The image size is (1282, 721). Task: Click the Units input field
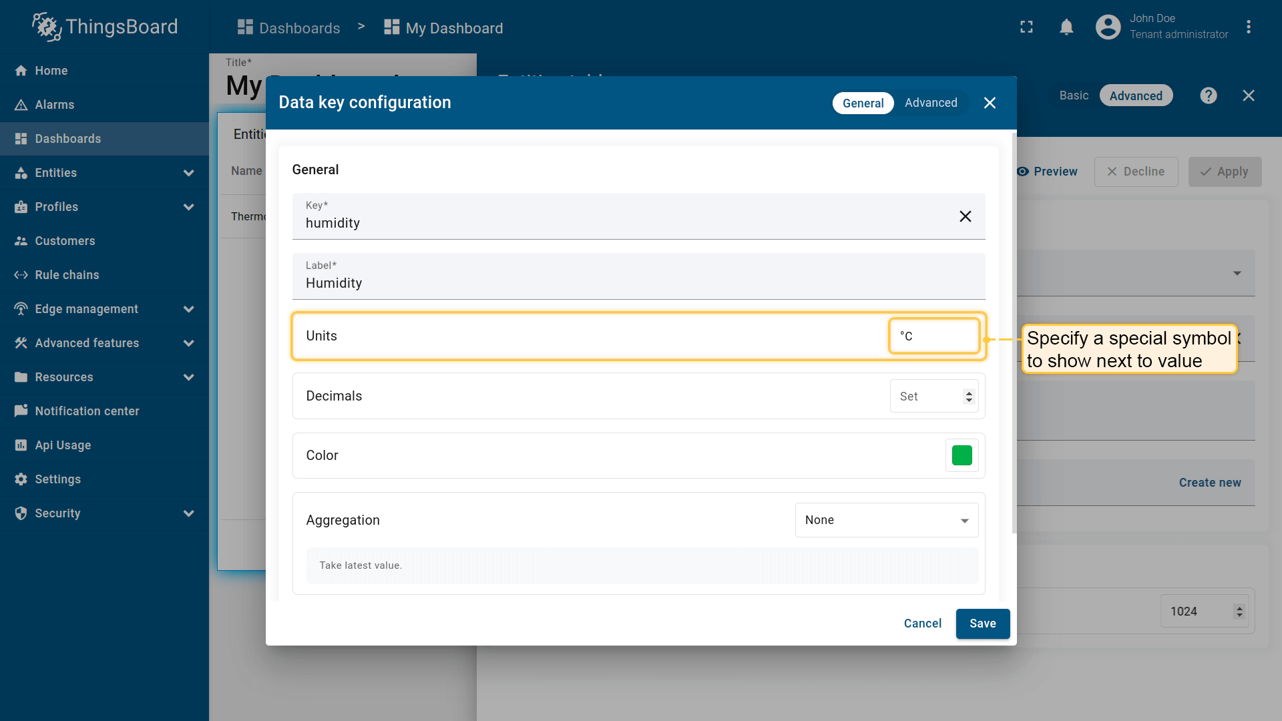933,336
